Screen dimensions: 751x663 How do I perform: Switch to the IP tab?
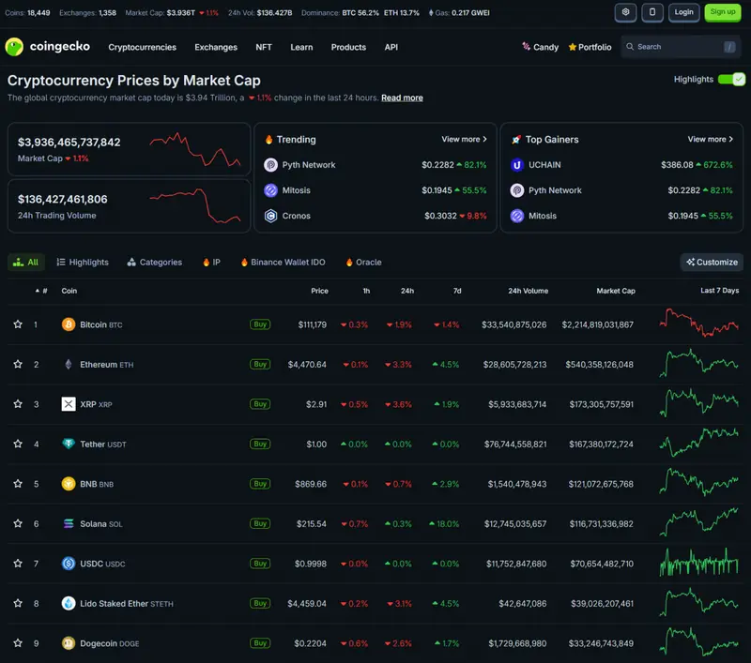click(211, 263)
